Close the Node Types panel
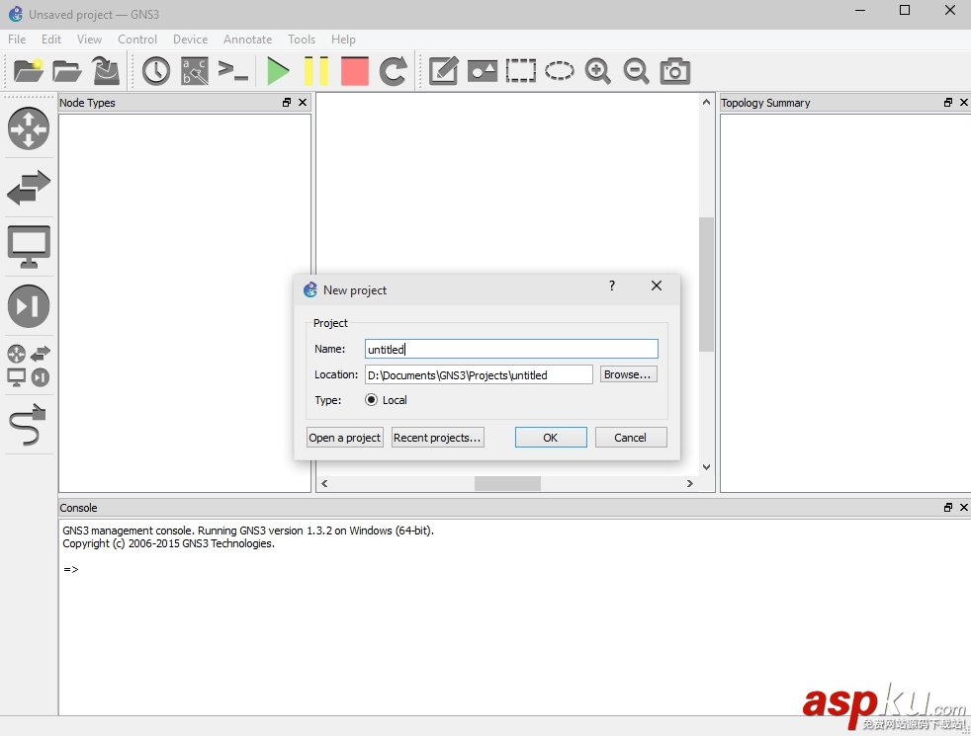The image size is (971, 736). [x=303, y=103]
